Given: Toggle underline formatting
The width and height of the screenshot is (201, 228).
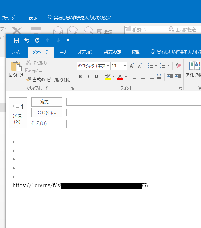Looking at the screenshot, I should (96, 77).
